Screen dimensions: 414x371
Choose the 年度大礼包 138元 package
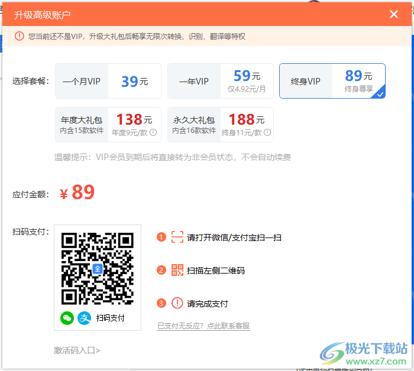(x=108, y=125)
